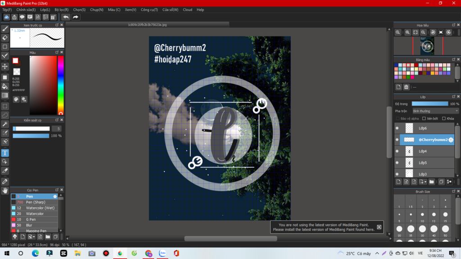Create layer folder in layer panel
Screen dimensions: 461x259
tap(432, 182)
